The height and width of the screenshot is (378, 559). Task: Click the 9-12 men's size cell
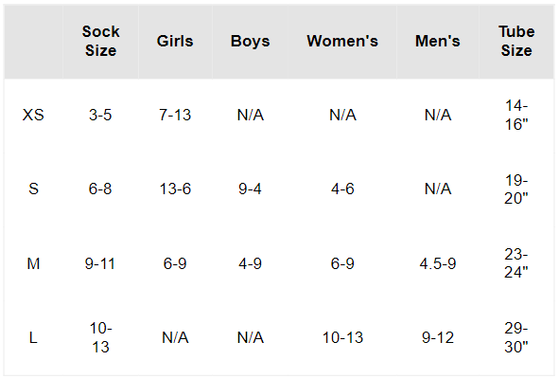[x=438, y=337]
